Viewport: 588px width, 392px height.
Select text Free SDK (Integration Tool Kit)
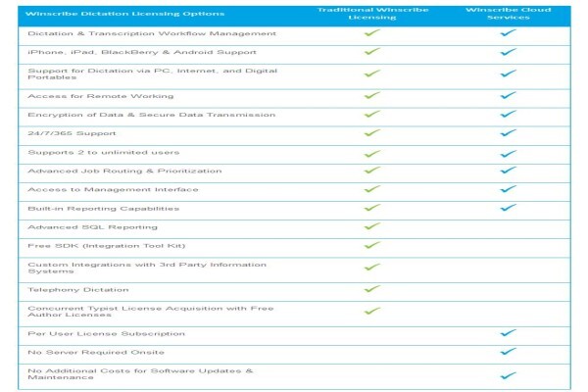[107, 246]
